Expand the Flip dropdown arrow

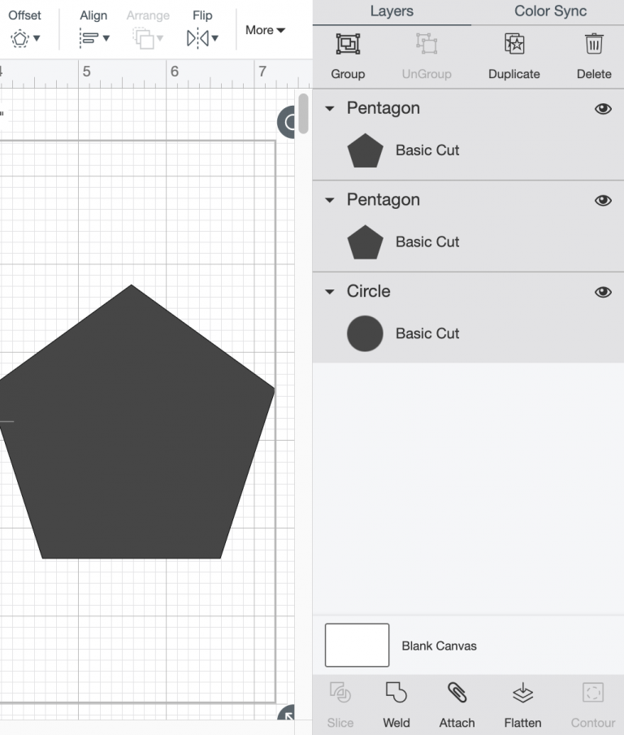pos(215,38)
